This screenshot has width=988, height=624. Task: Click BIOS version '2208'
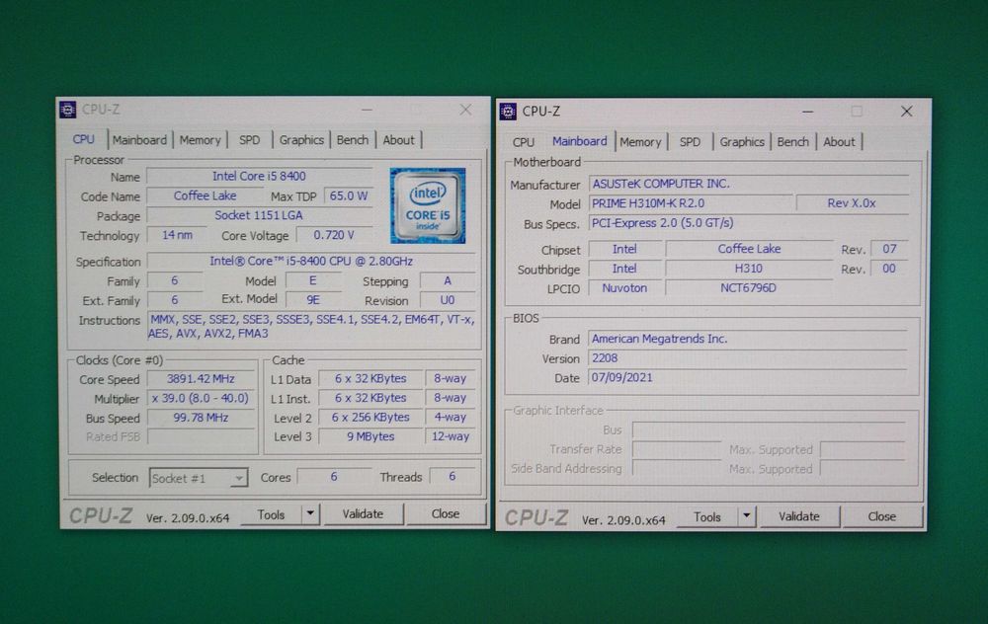(x=747, y=358)
